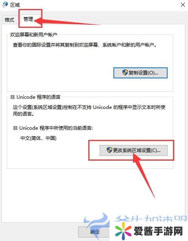
Task: Click the colorful 爱酱手游网 flower logo
Action: (x=123, y=230)
